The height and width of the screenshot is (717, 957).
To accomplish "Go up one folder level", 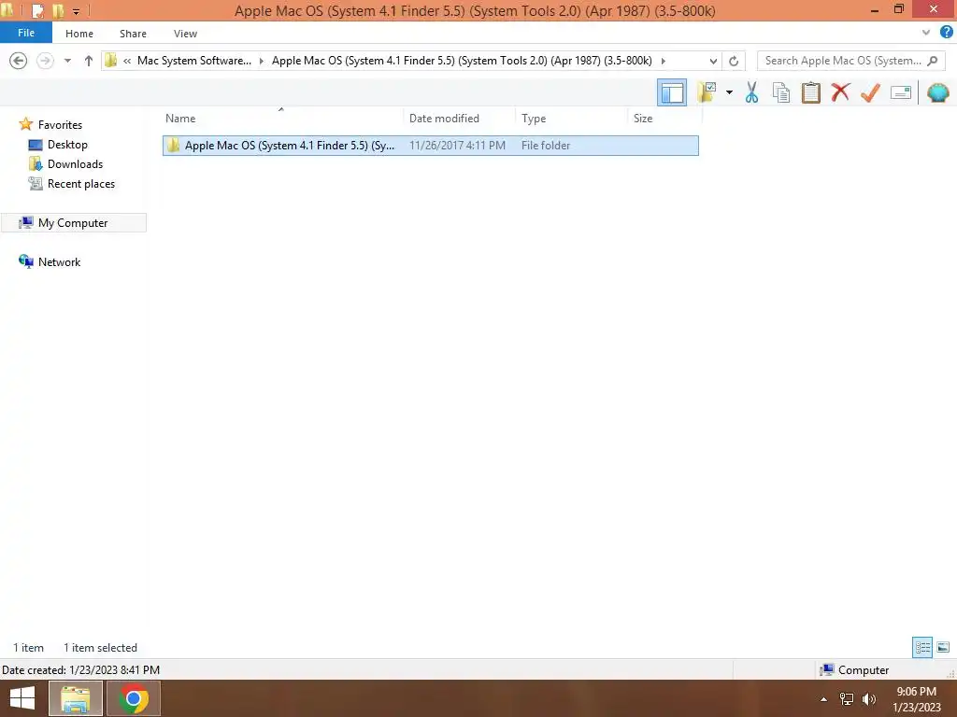I will coord(89,61).
